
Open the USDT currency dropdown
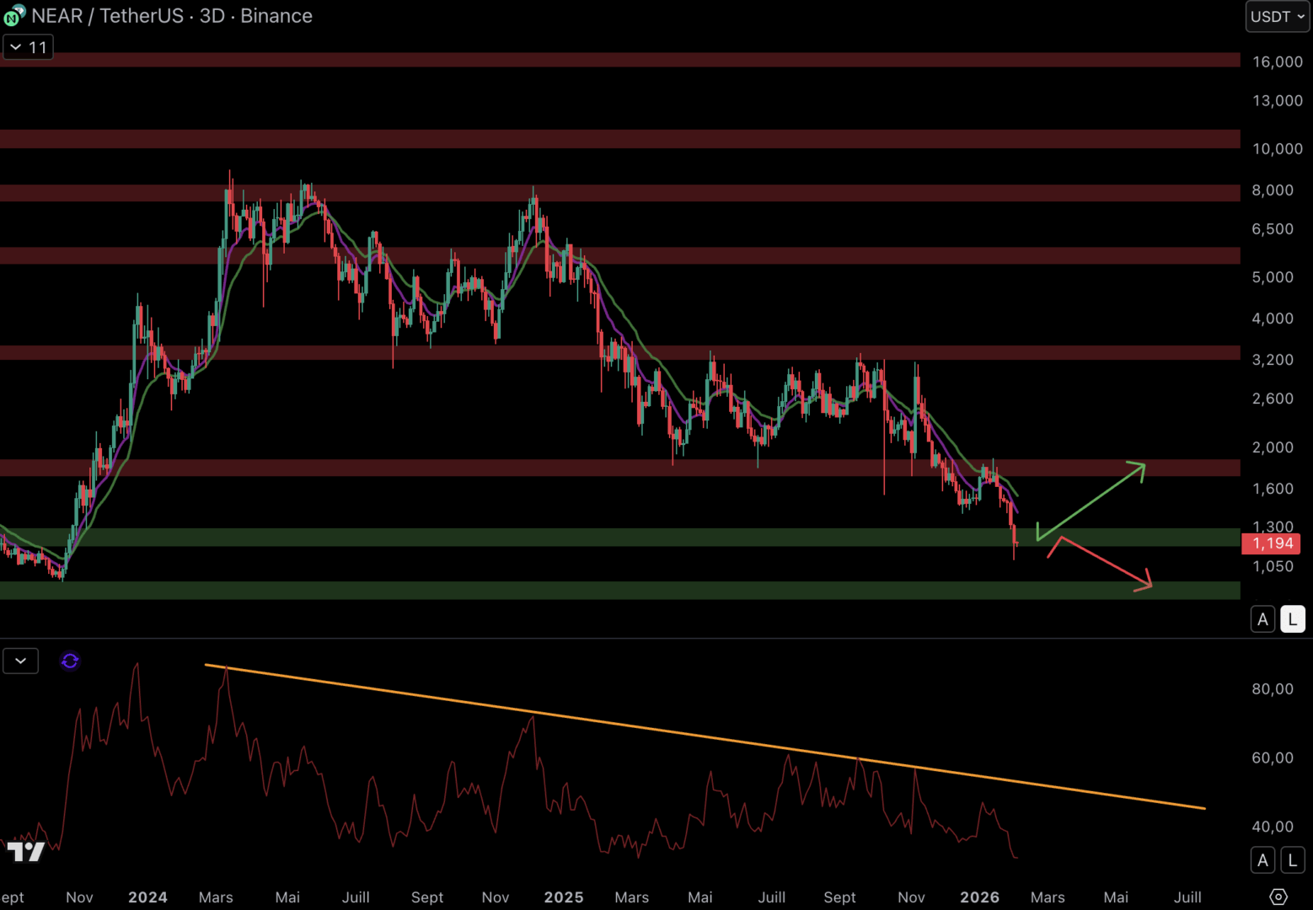click(1277, 17)
